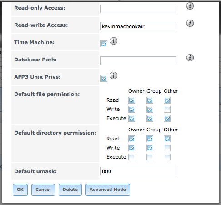The width and height of the screenshot is (221, 205).
Task: Enable directory permission Other Write
Action: (x=167, y=148)
